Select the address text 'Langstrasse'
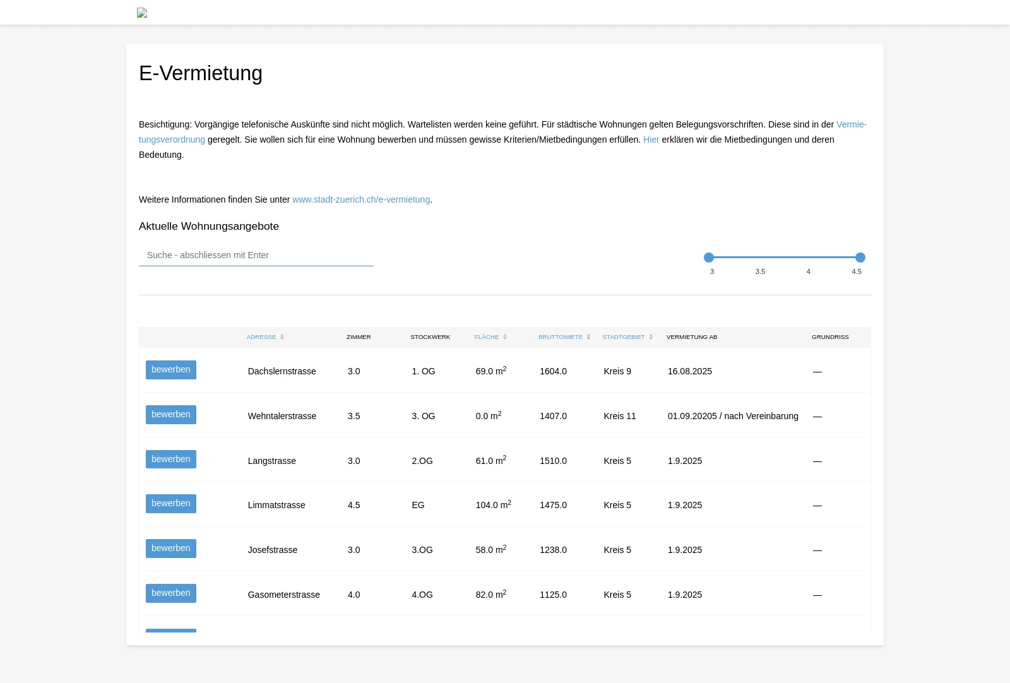Viewport: 1010px width, 683px height. point(272,461)
